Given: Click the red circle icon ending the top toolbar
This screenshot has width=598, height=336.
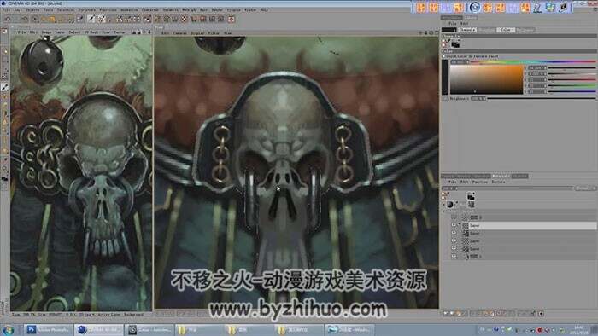Looking at the screenshot, I should (x=232, y=19).
